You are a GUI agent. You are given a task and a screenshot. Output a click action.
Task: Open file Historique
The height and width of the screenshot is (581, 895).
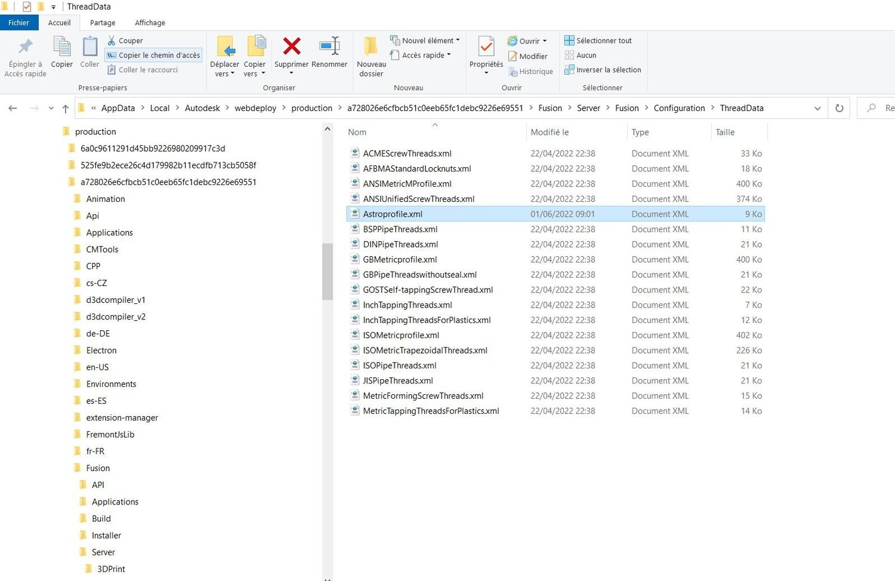click(x=530, y=72)
